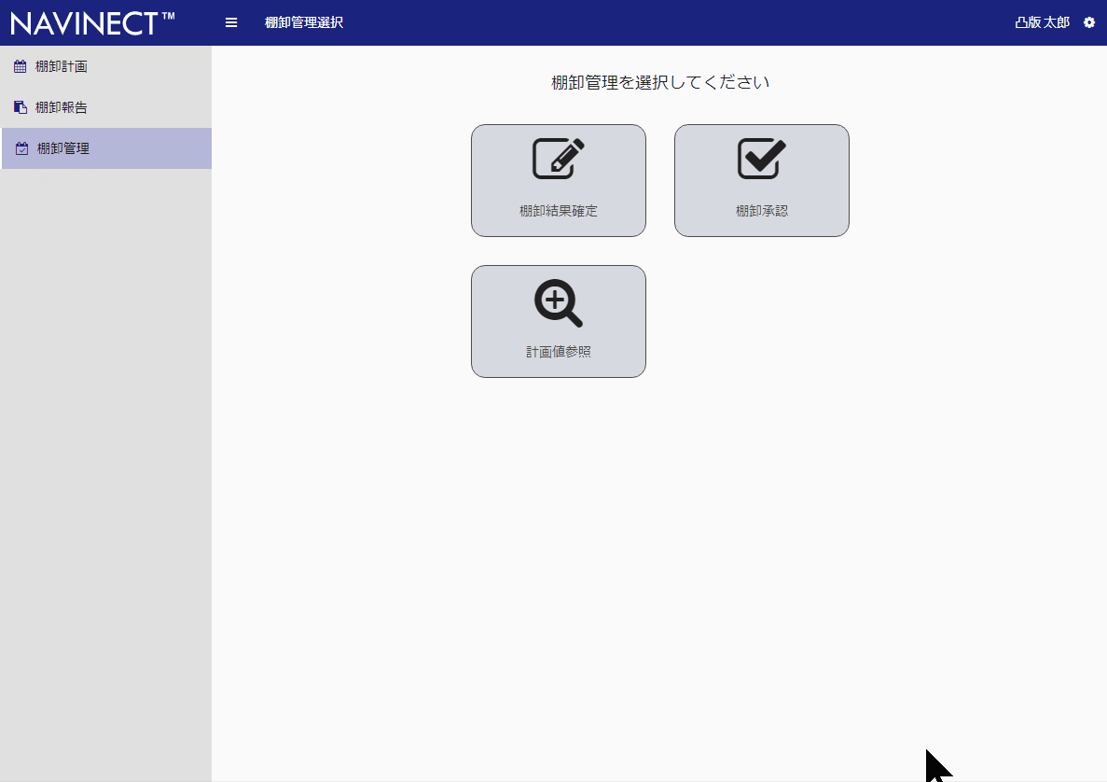The width and height of the screenshot is (1107, 782).
Task: Open the 計画値参照 card
Action: [x=558, y=321]
